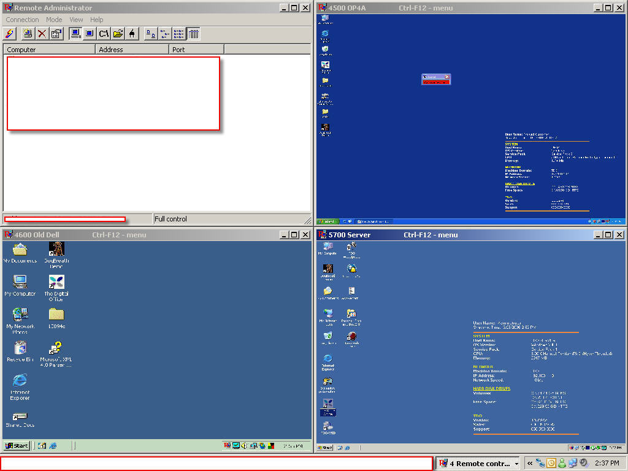Click the 4 Remote contr... taskbar group button
The image size is (628, 471).
(477, 464)
